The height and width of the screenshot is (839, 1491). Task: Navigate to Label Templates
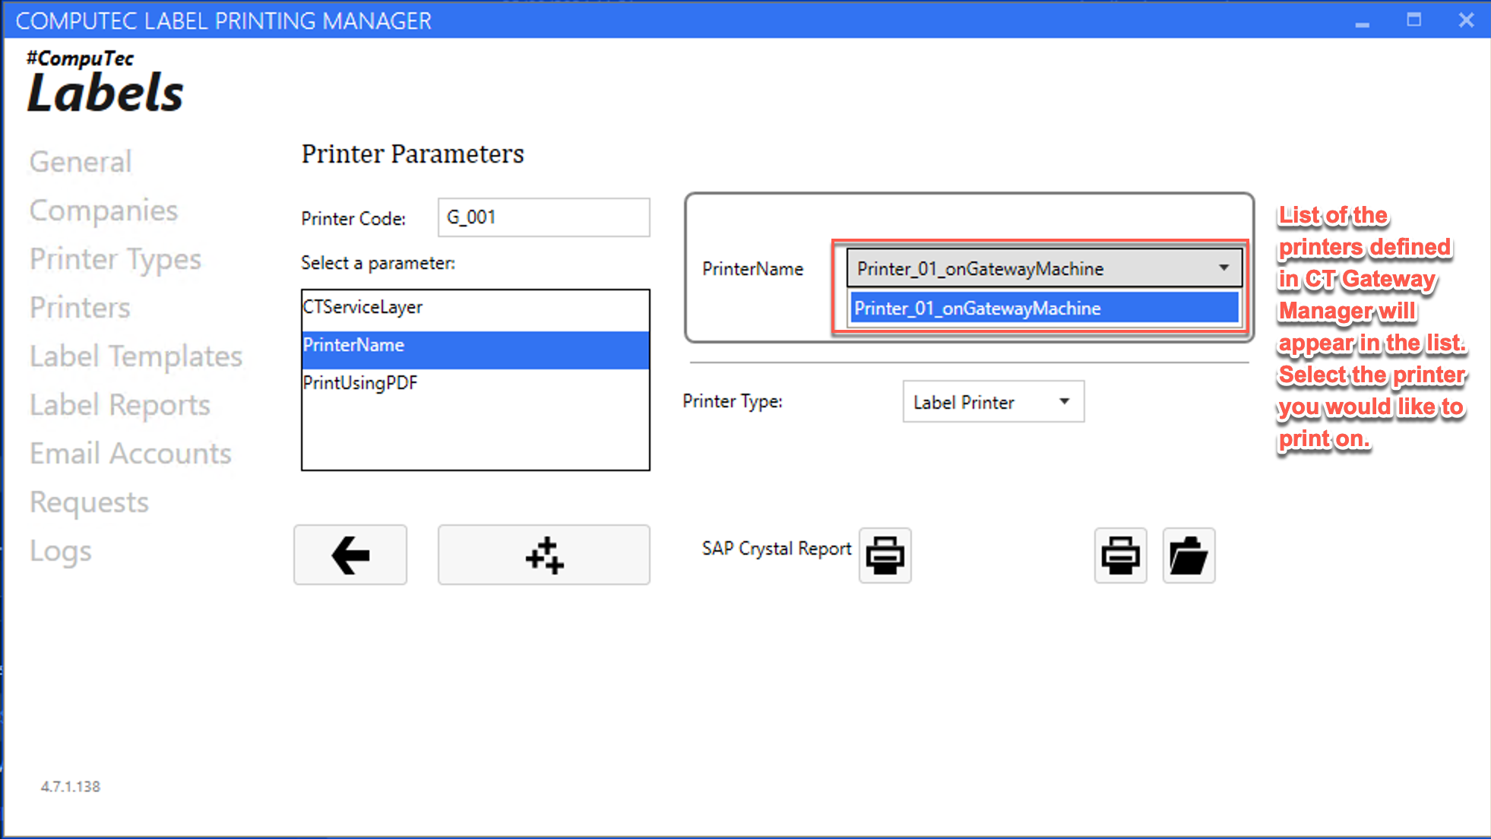[135, 356]
